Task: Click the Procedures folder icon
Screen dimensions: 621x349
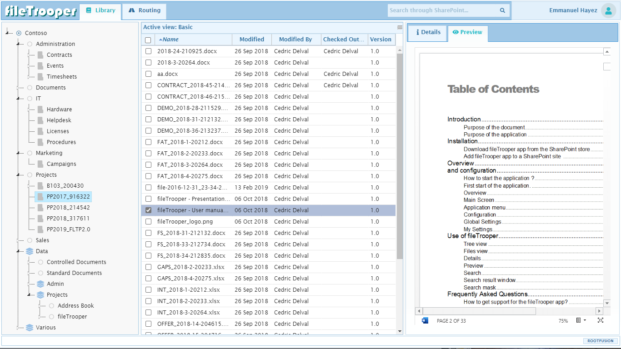Action: [40, 142]
